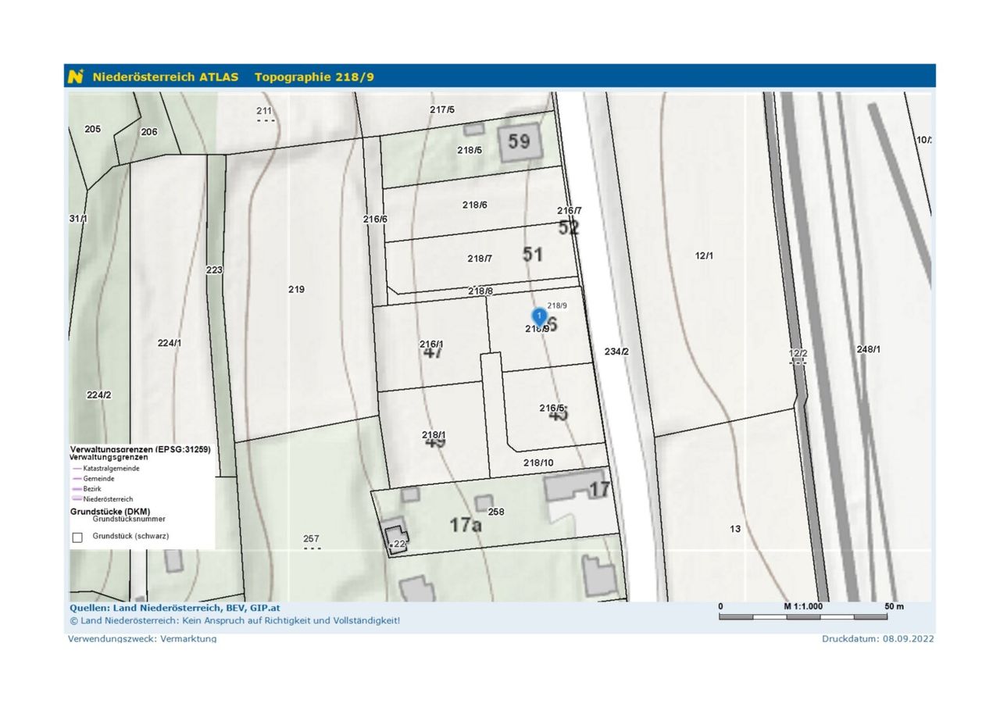Image resolution: width=1000 pixels, height=707 pixels.
Task: Click the Quellen source attribution text
Action: [x=175, y=607]
